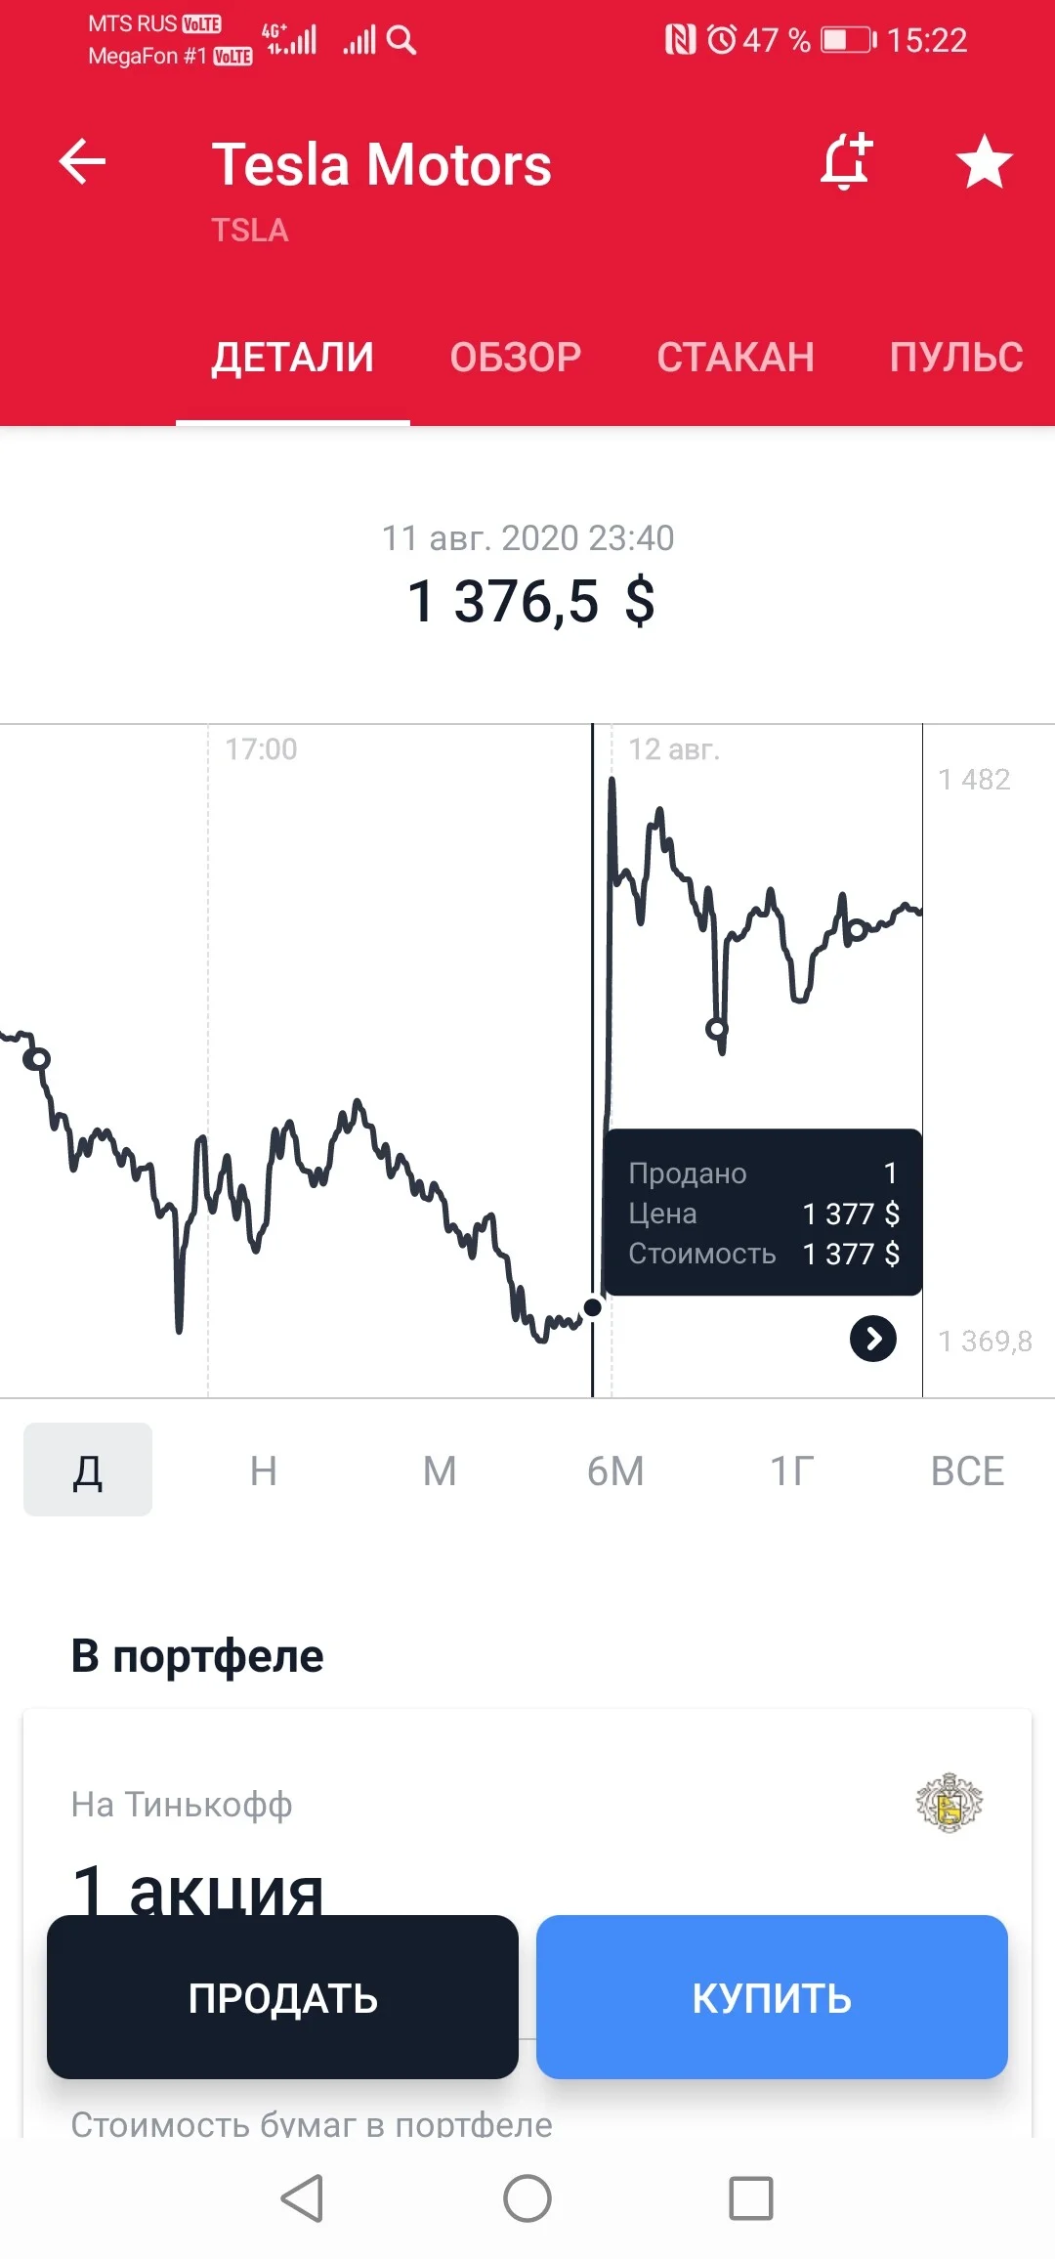Screen dimensions: 1055x2259
Task: Toggle the favorite star for Tesla Motors
Action: (x=984, y=161)
